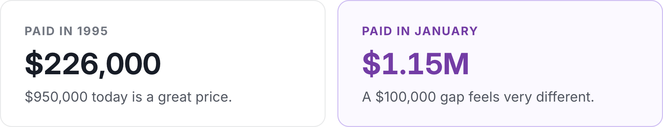Click the "PAID IN JANUARY" purple label
This screenshot has width=663, height=127.
(420, 31)
